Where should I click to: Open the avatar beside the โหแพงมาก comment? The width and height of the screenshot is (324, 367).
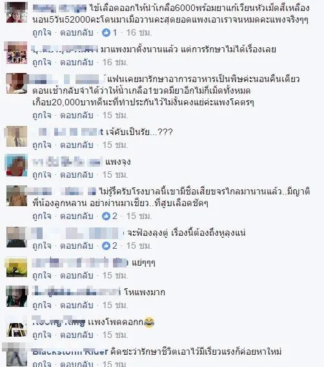tap(17, 297)
